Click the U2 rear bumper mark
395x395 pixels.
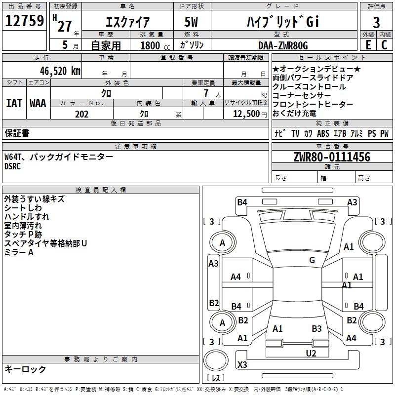pyautogui.click(x=311, y=353)
